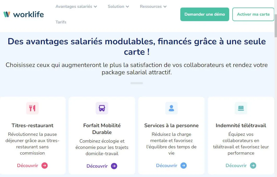This screenshot has width=277, height=177.
Task: Click the gray slider indicator below the subtitle
Action: point(137,83)
